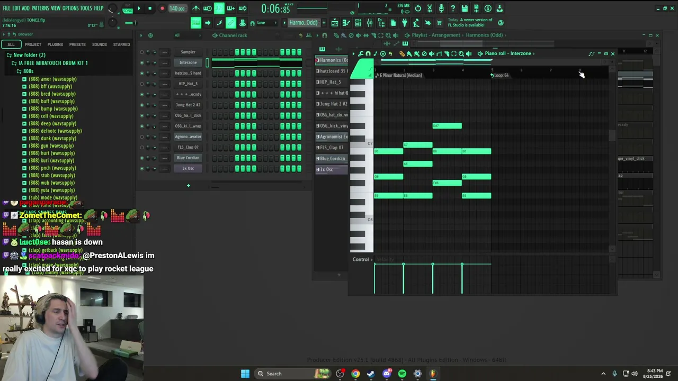Toggle loop recording icon
678x381 pixels.
pos(243,8)
